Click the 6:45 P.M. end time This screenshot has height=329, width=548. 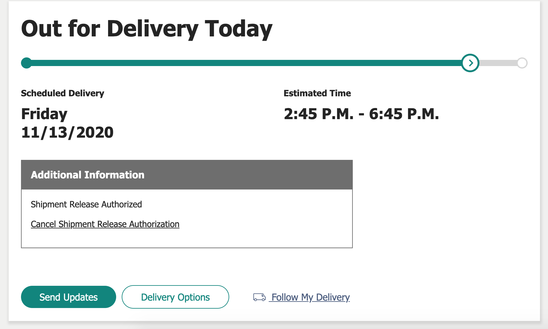click(x=404, y=114)
